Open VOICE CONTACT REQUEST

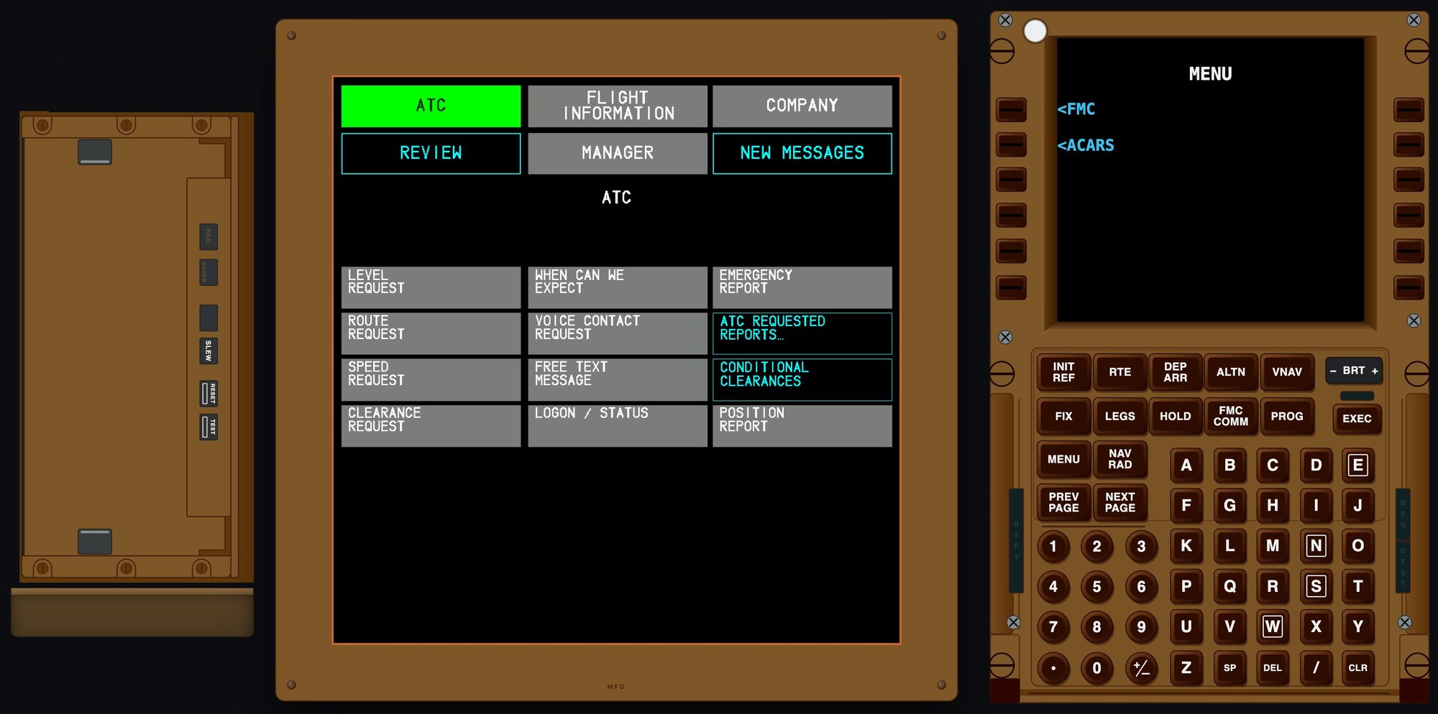tap(618, 333)
